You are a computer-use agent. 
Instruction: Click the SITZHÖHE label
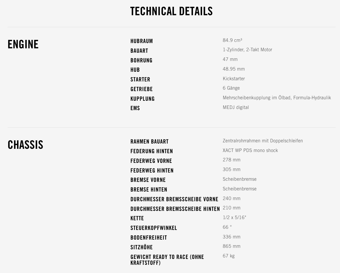tap(141, 248)
